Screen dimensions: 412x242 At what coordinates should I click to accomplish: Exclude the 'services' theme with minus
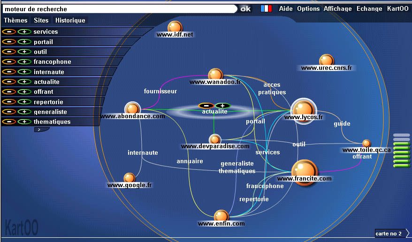tap(9, 32)
